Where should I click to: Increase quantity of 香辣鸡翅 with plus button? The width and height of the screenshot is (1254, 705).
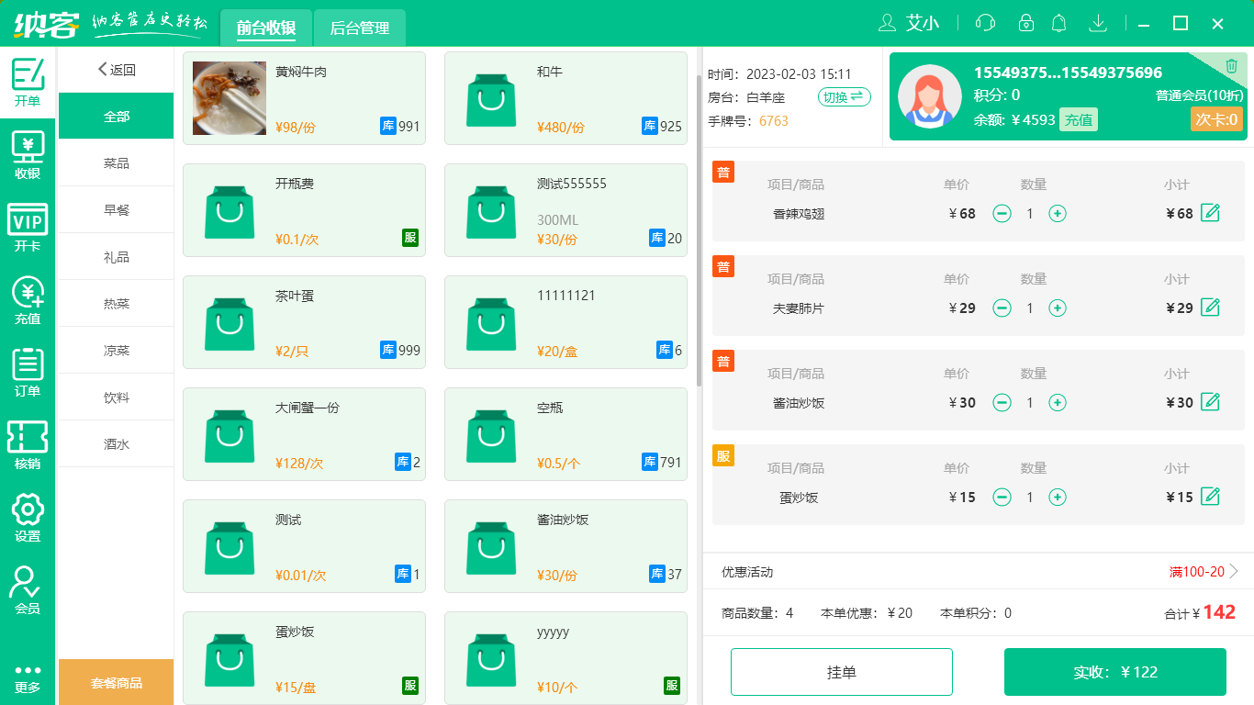pyautogui.click(x=1058, y=213)
